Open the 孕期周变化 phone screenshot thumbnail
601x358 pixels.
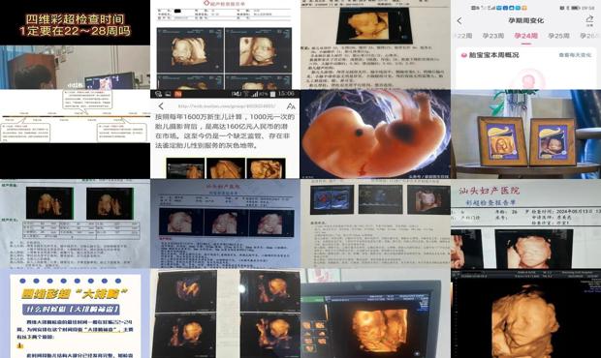525,45
